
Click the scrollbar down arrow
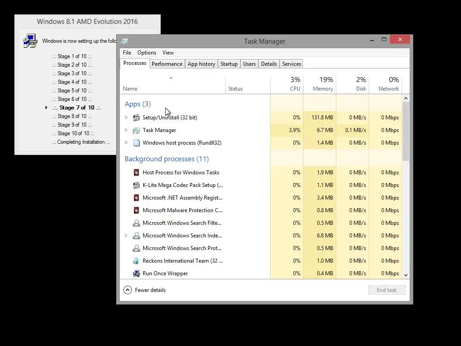point(406,275)
